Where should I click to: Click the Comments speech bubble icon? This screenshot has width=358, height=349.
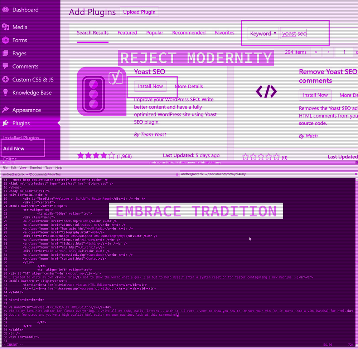pyautogui.click(x=5, y=66)
